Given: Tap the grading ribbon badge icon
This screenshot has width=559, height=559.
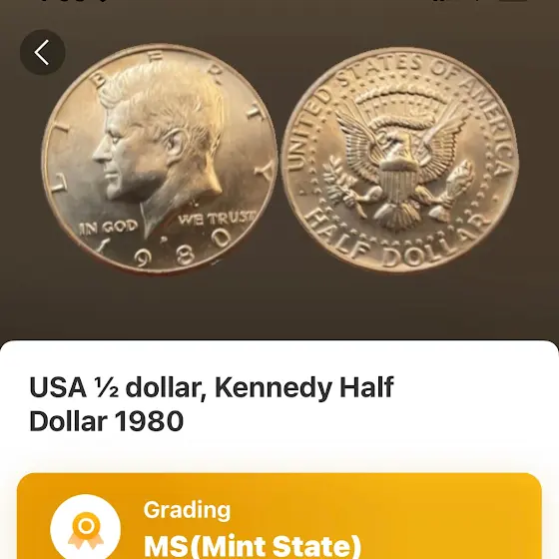Looking at the screenshot, I should click(86, 530).
